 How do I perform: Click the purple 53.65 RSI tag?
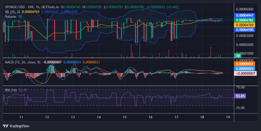click(x=240, y=96)
